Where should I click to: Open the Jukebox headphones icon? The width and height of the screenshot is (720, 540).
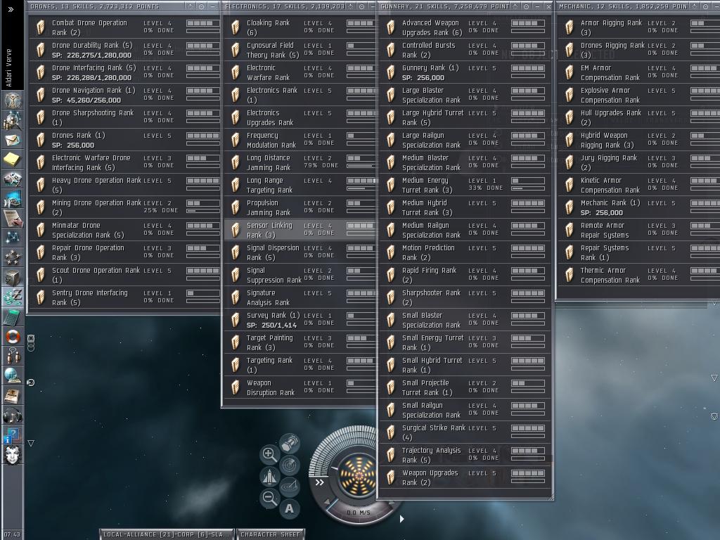[x=13, y=416]
